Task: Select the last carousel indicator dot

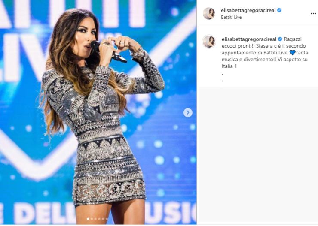Action: click(x=107, y=219)
